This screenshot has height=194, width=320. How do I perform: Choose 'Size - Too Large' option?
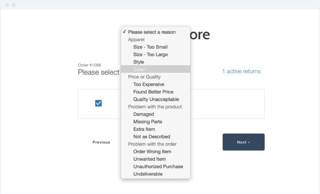click(150, 54)
